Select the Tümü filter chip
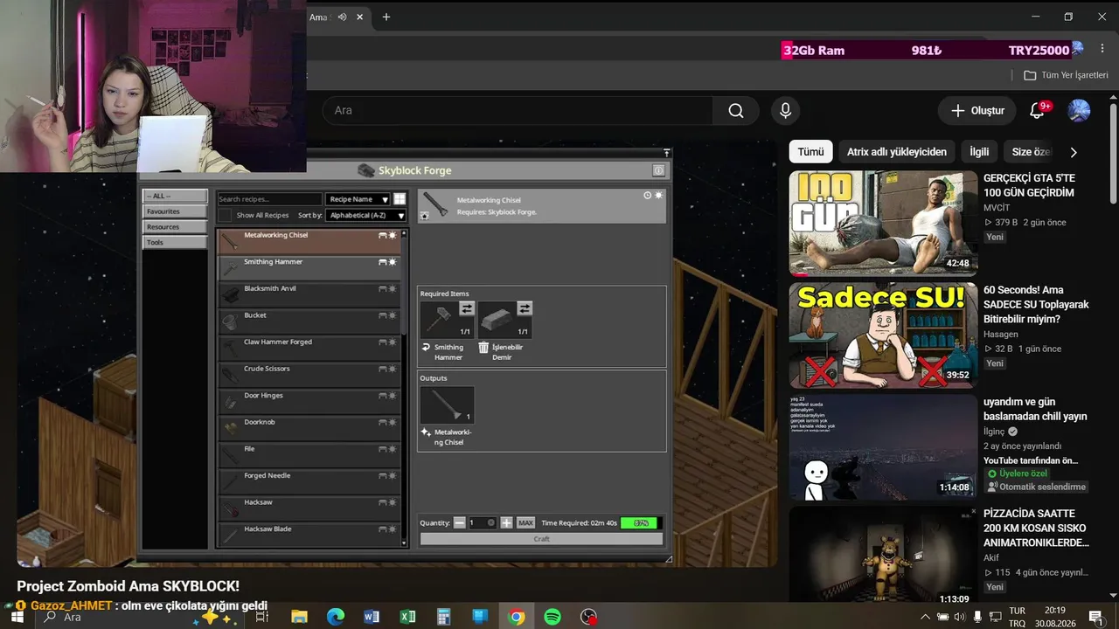The width and height of the screenshot is (1119, 629). (810, 152)
